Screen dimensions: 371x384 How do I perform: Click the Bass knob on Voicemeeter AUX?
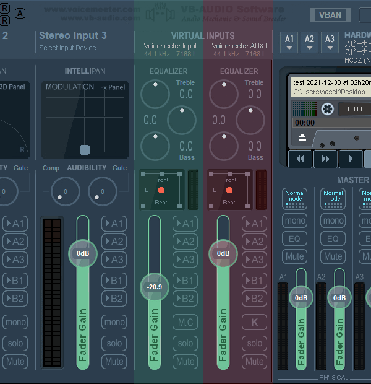coord(224,146)
